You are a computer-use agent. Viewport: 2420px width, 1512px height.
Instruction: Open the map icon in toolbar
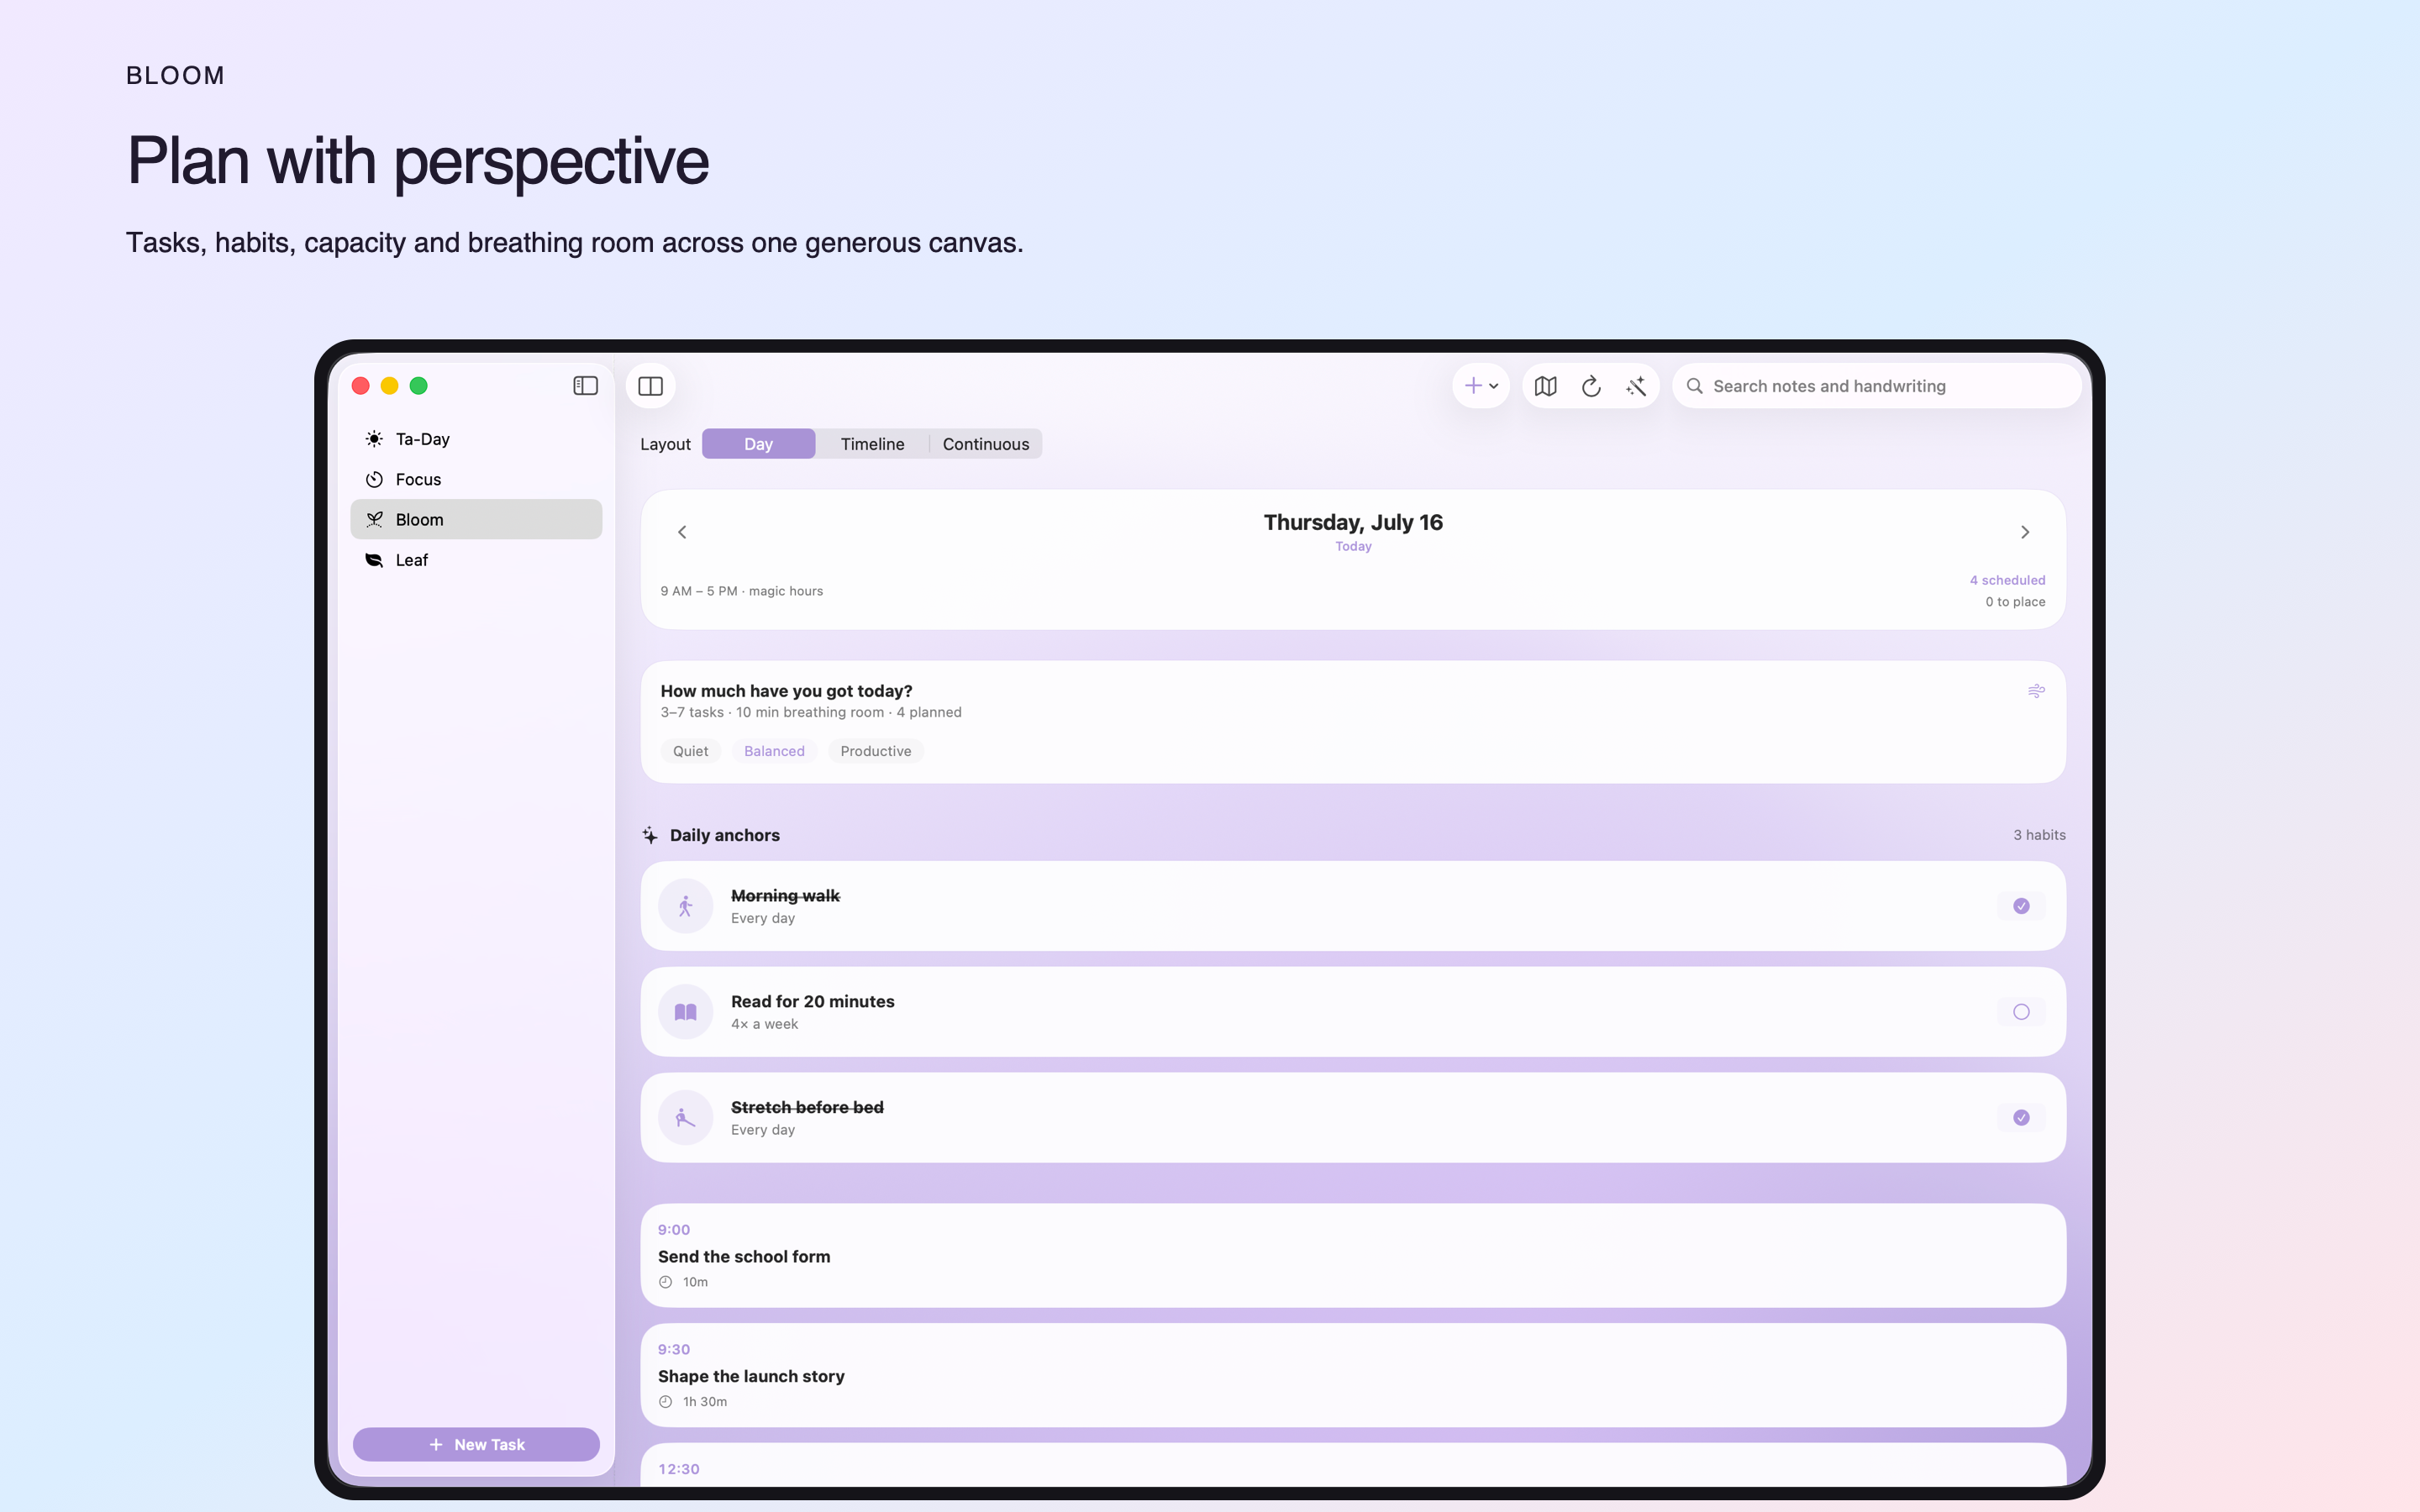[1545, 386]
